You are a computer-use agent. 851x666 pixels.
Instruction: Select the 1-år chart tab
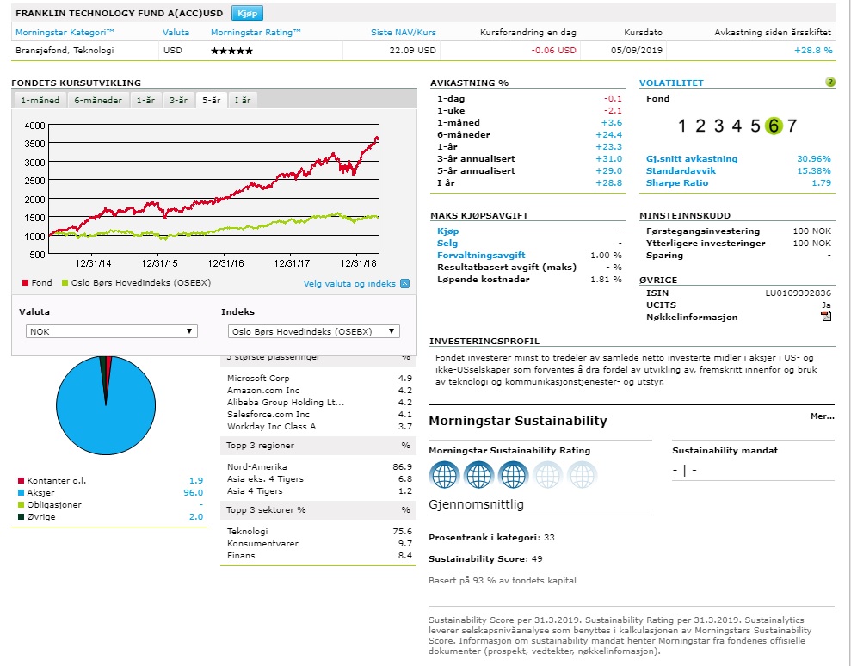click(145, 100)
